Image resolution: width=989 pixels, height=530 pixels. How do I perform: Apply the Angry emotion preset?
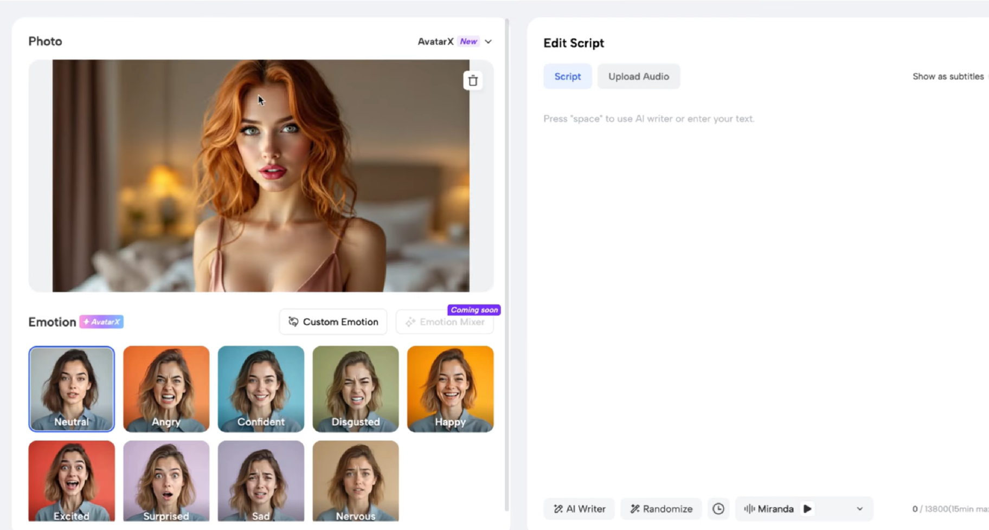[x=166, y=389]
